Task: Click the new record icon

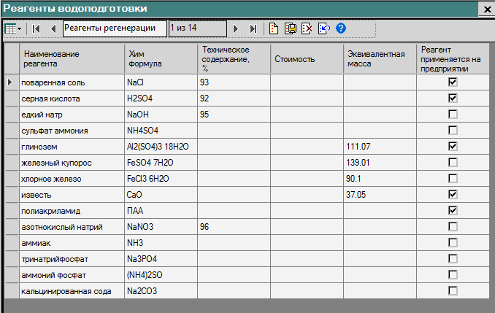Action: [x=275, y=28]
